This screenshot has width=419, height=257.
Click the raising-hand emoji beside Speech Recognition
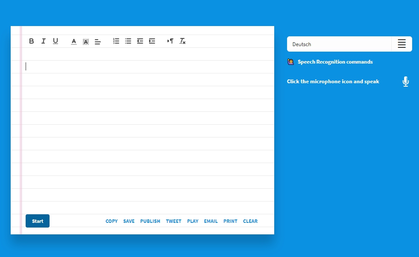290,62
